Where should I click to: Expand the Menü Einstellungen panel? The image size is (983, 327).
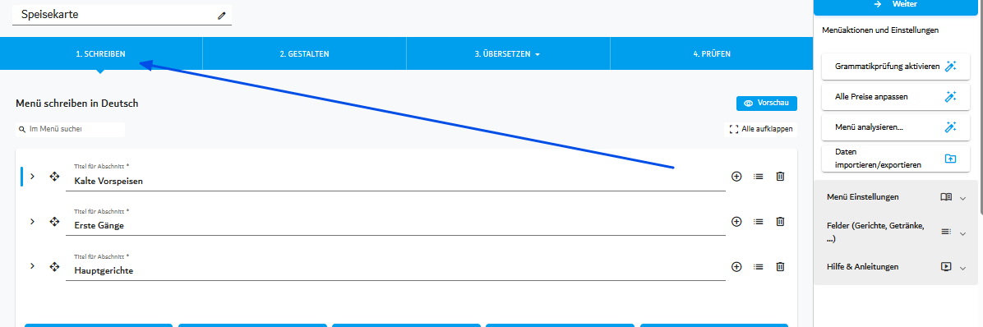click(x=898, y=196)
